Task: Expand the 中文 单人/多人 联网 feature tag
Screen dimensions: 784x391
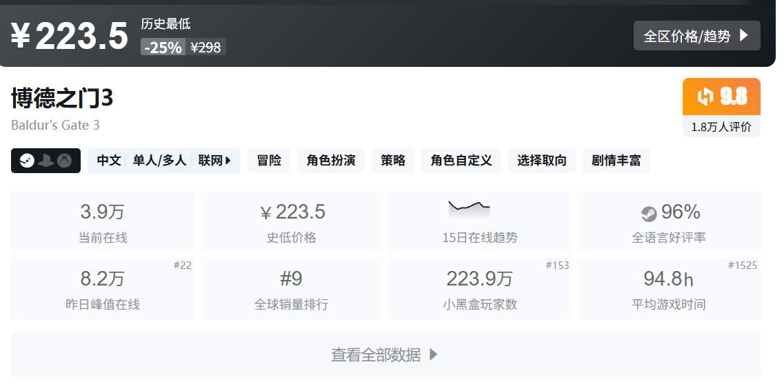Action: tap(164, 161)
